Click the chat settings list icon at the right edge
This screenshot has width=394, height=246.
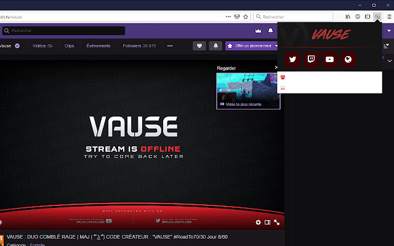(386, 46)
